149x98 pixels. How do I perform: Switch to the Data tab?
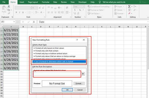pos(55,2)
